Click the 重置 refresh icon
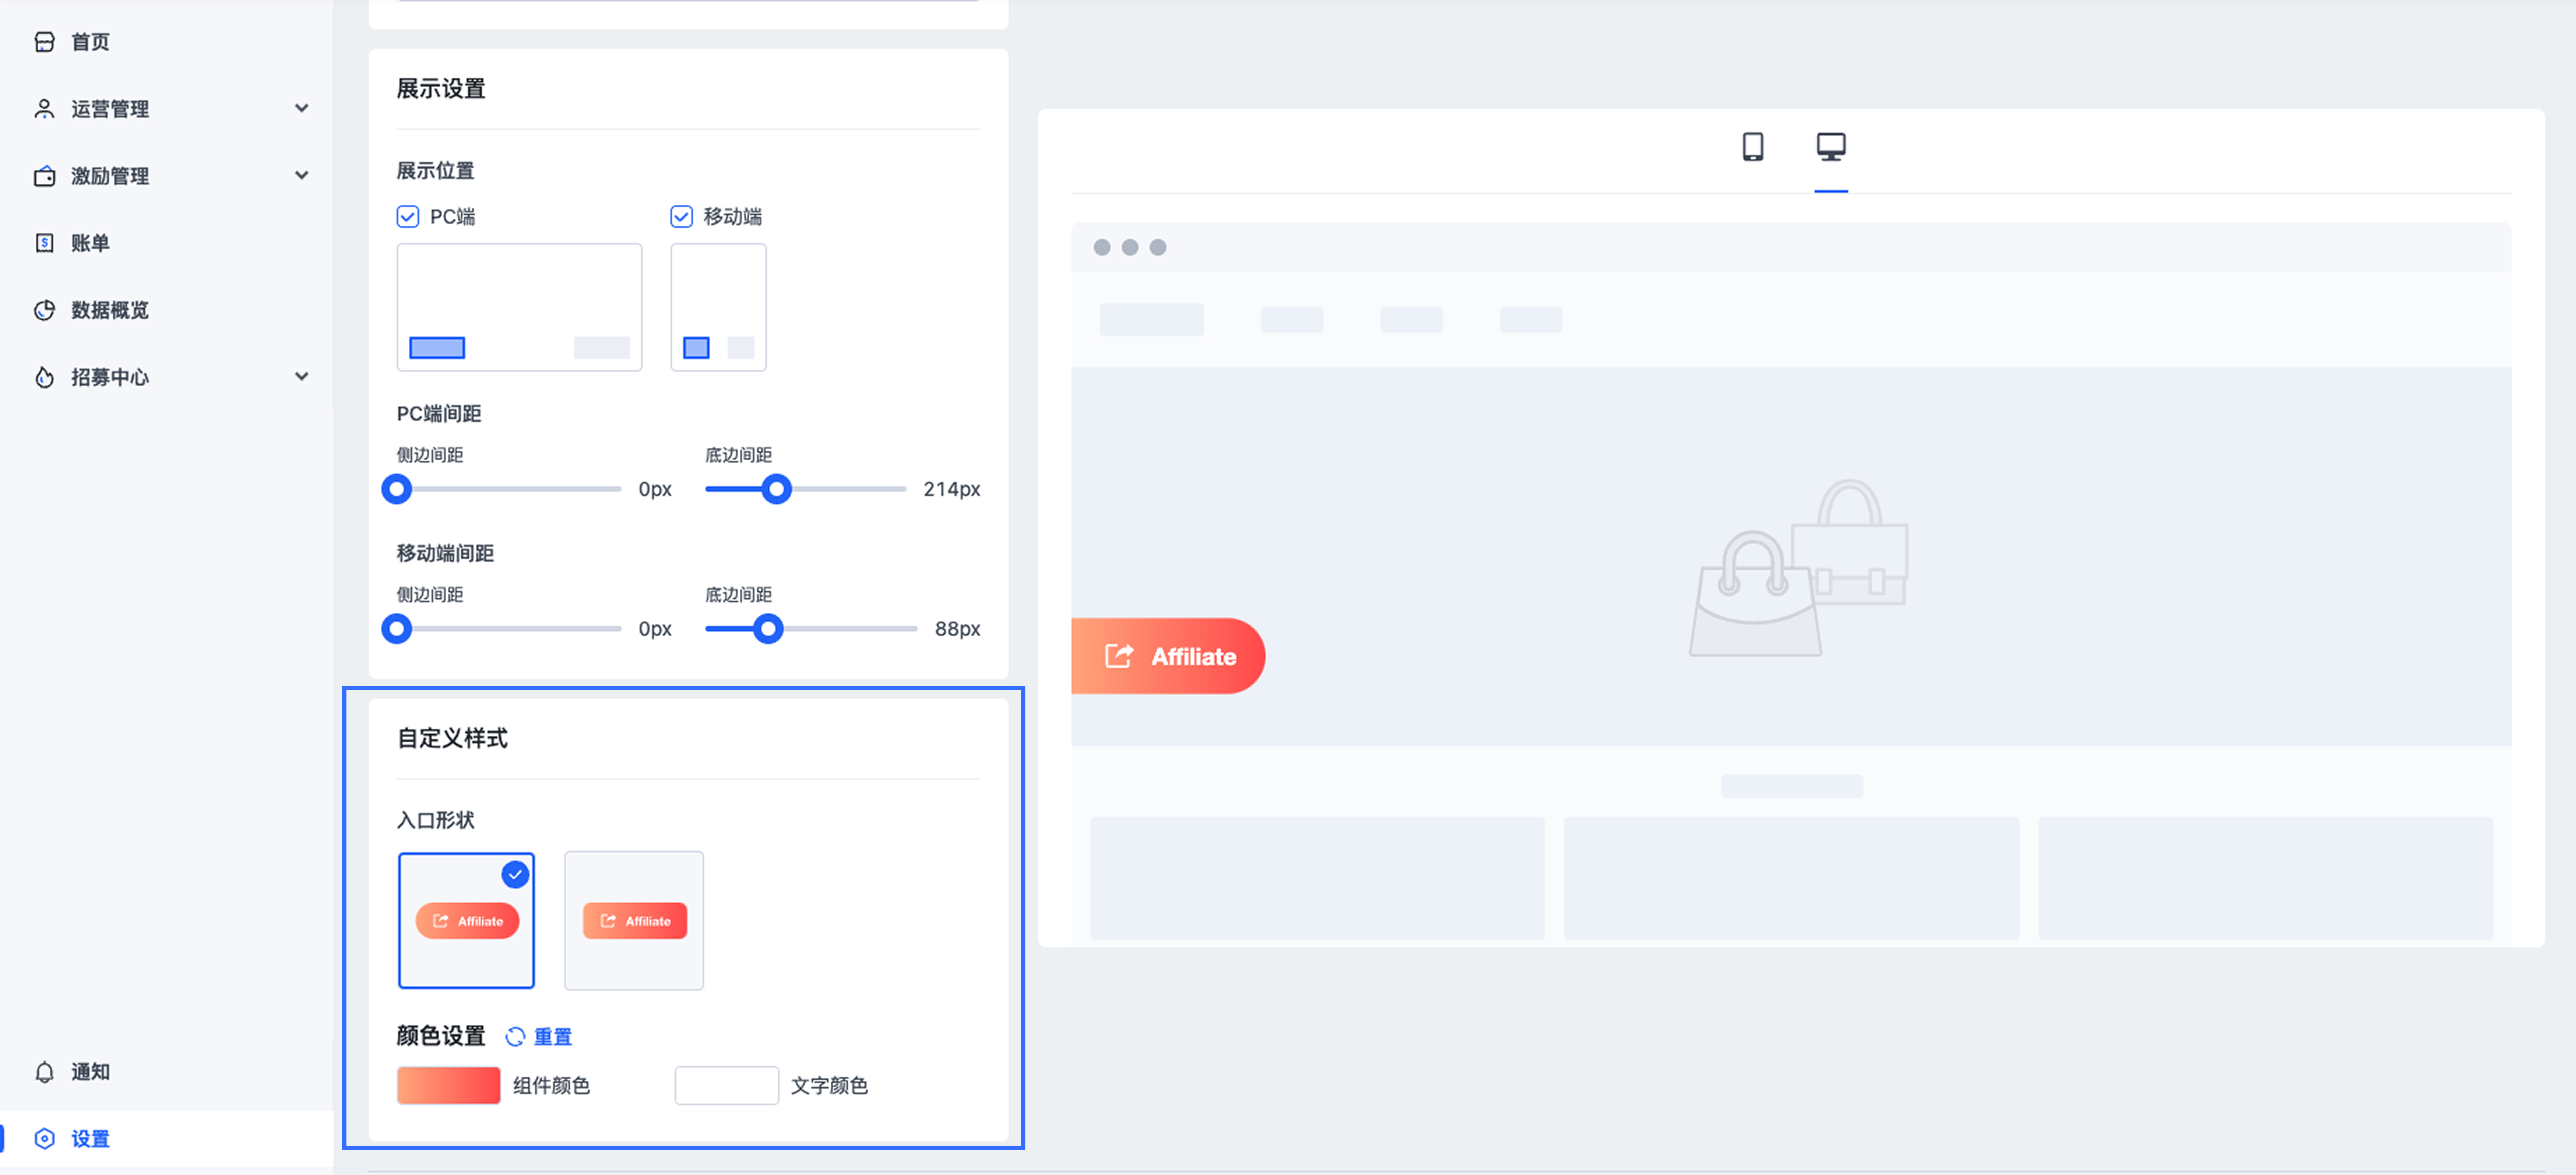This screenshot has height=1175, width=2576. [515, 1037]
